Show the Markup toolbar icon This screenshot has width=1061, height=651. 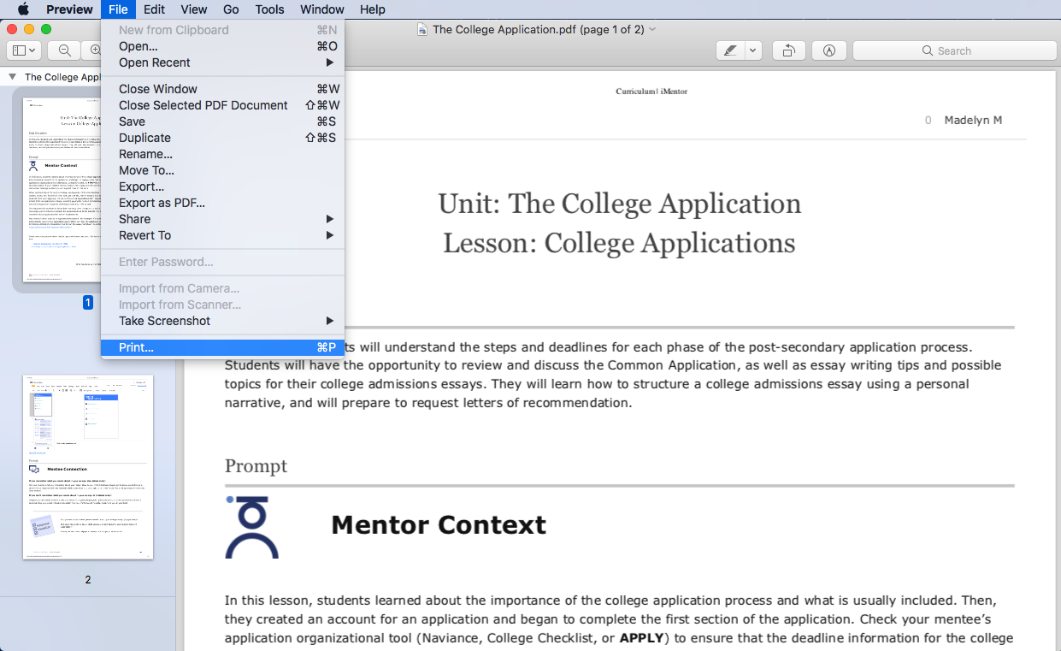point(828,50)
